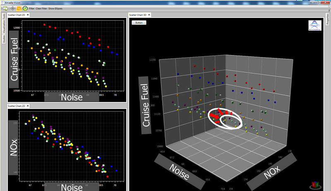The width and height of the screenshot is (331, 191).
Task: Select the top Scatter Chart 2D tab
Action: 17,15
